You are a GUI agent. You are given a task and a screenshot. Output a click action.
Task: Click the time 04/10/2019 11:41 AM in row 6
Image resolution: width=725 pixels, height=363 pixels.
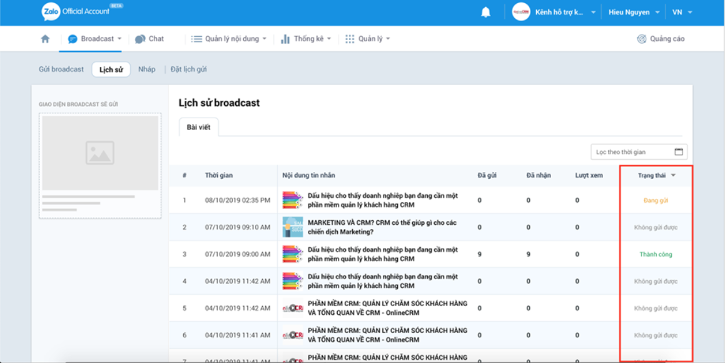click(x=238, y=335)
